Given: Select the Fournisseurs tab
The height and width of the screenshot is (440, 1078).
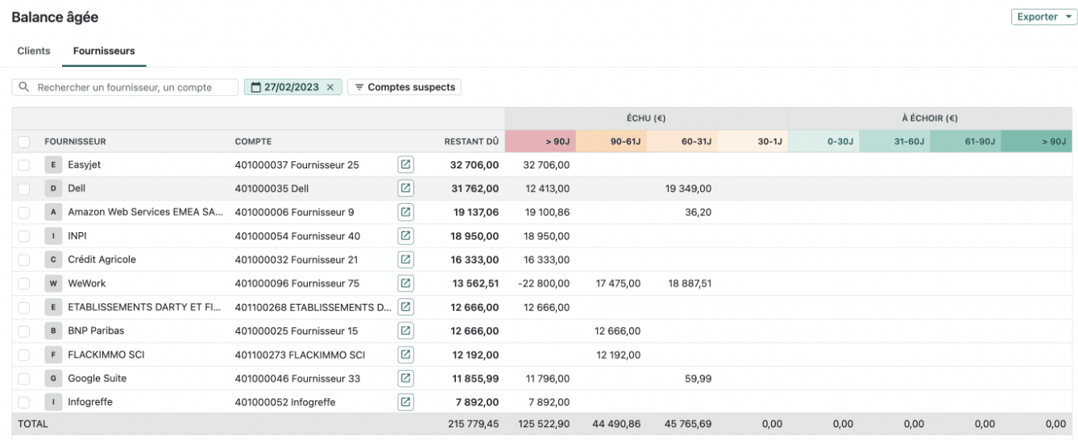Looking at the screenshot, I should 104,51.
